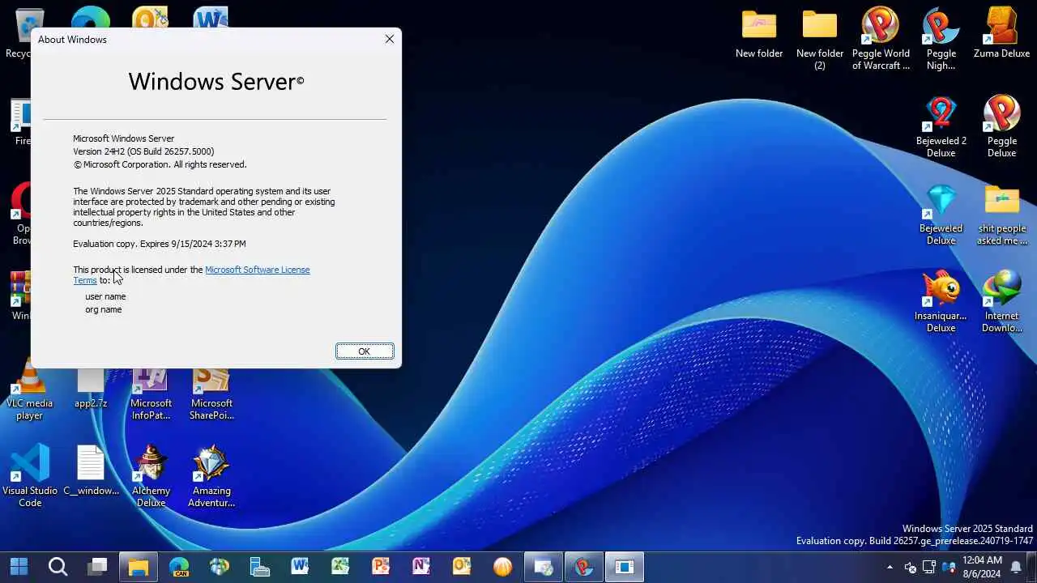Open the Windows Start menu

pyautogui.click(x=19, y=567)
